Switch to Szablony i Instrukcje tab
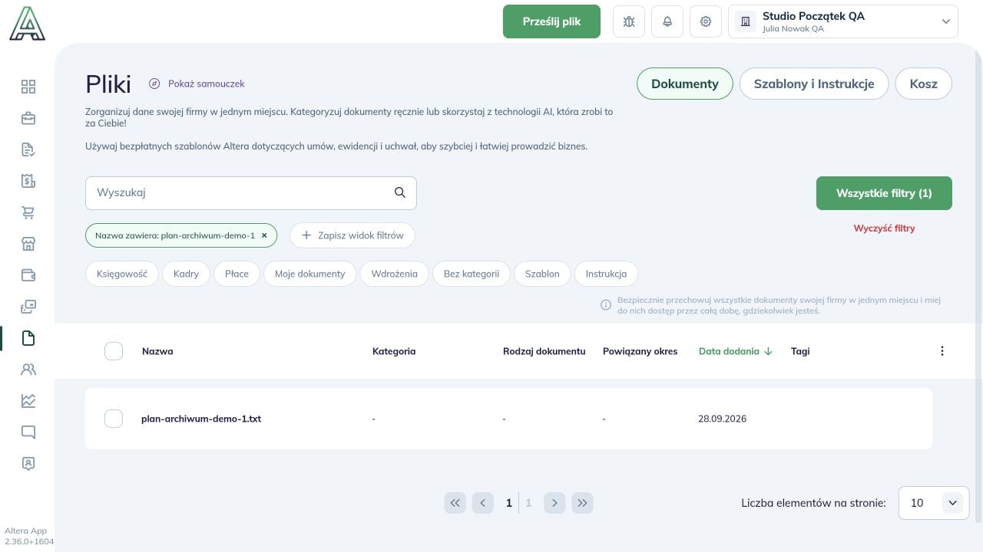983x552 pixels. pyautogui.click(x=814, y=84)
